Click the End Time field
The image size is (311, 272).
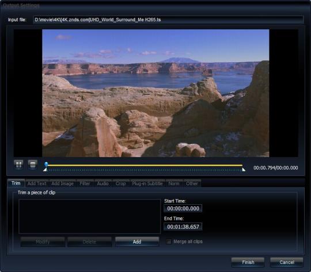183,227
